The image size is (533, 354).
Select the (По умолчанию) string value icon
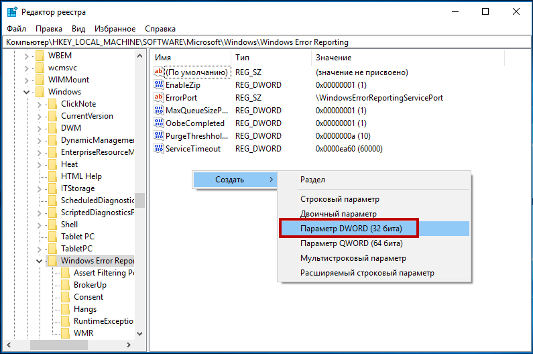(x=159, y=72)
